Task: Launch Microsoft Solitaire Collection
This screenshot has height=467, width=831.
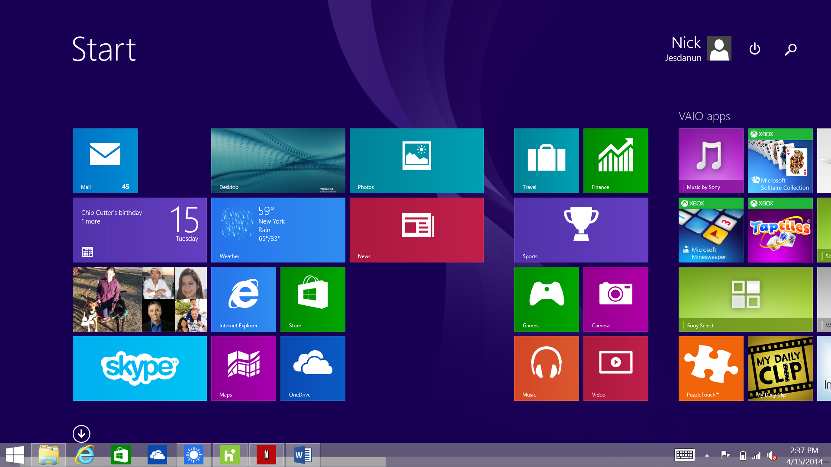Action: coord(780,161)
